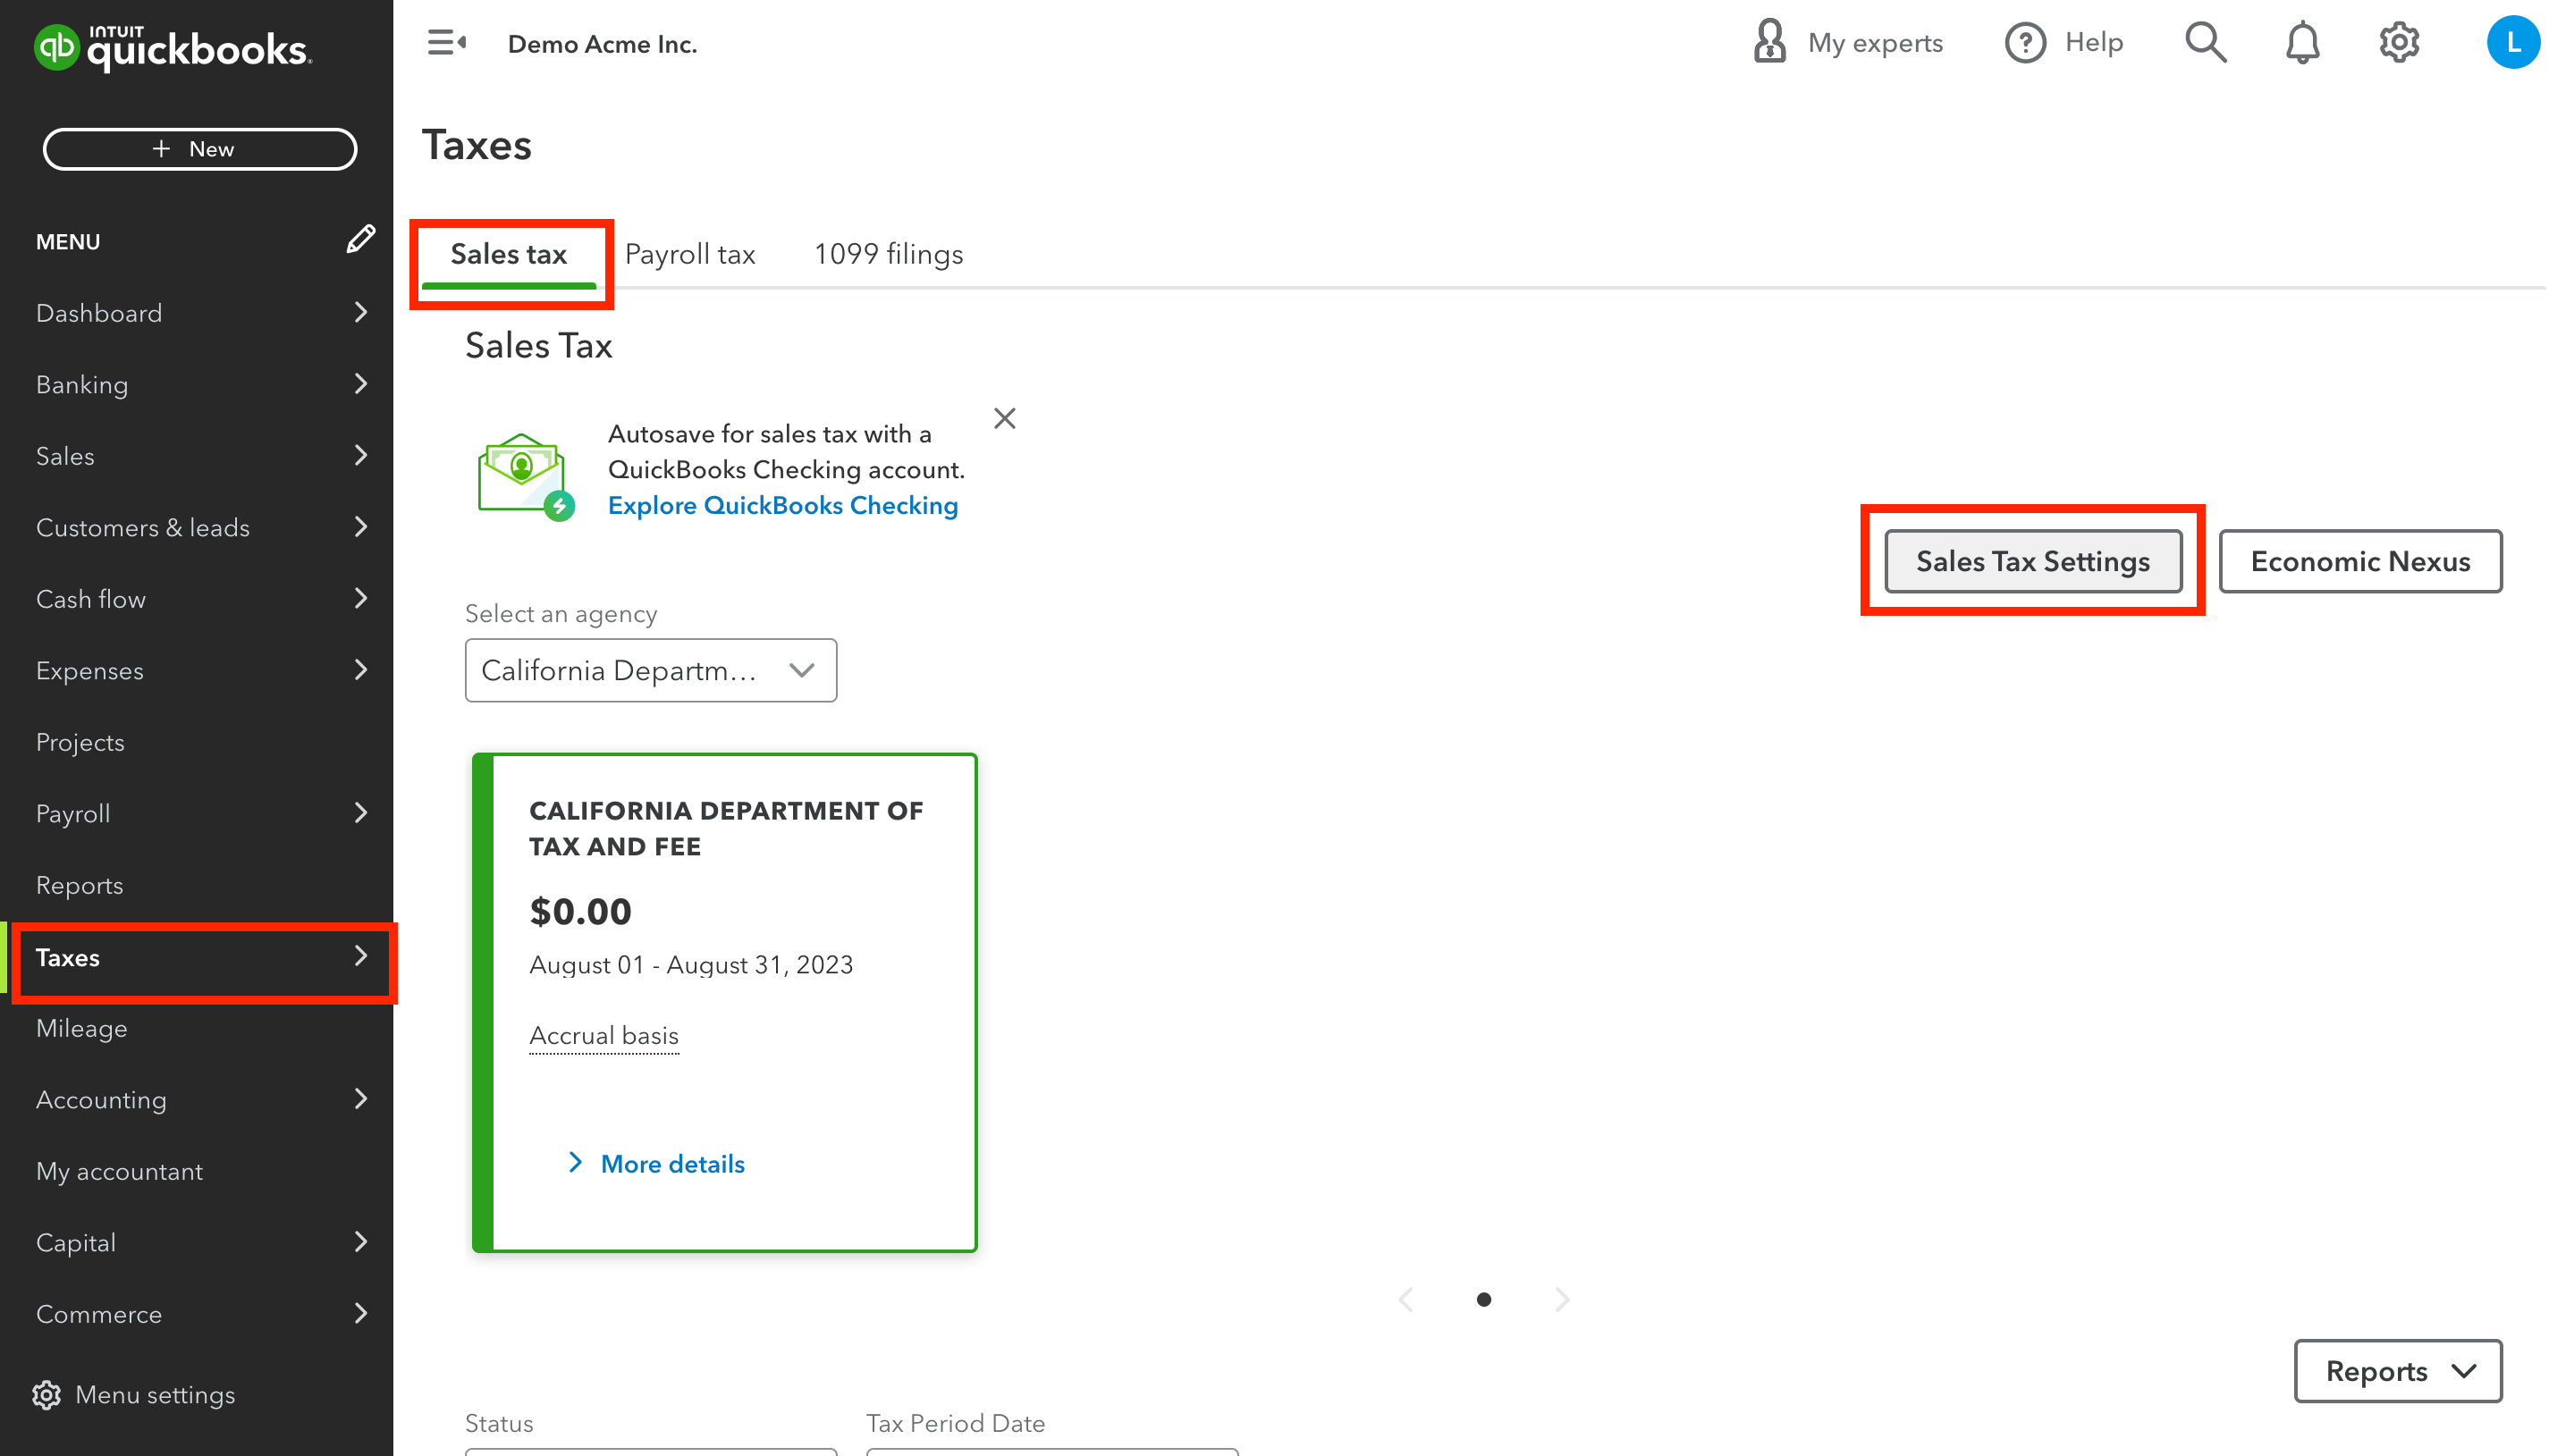Dismiss the QuickBooks Checking autosave banner
The image size is (2574, 1456).
tap(1004, 418)
